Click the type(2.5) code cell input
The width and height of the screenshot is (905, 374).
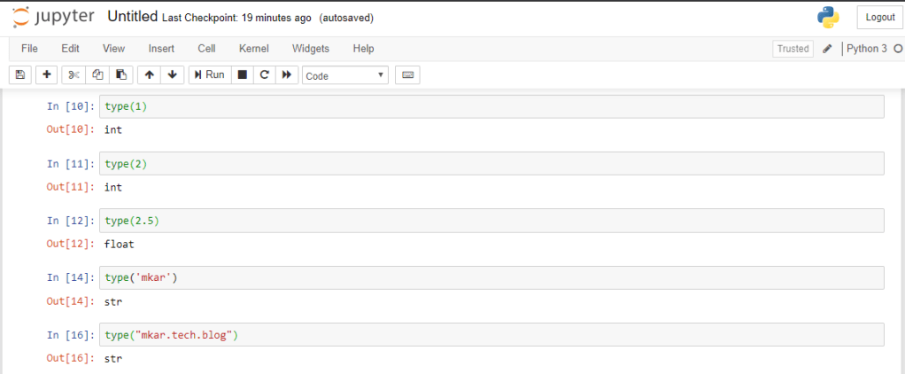click(491, 220)
